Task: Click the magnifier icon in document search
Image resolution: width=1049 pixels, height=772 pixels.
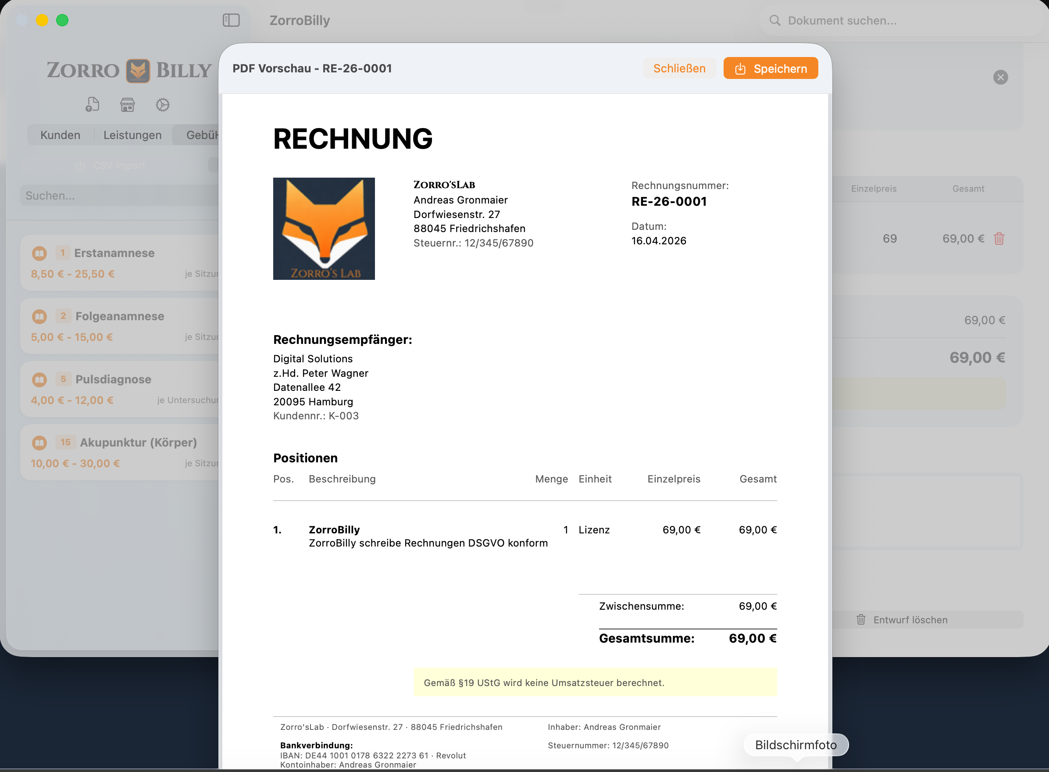Action: [775, 21]
